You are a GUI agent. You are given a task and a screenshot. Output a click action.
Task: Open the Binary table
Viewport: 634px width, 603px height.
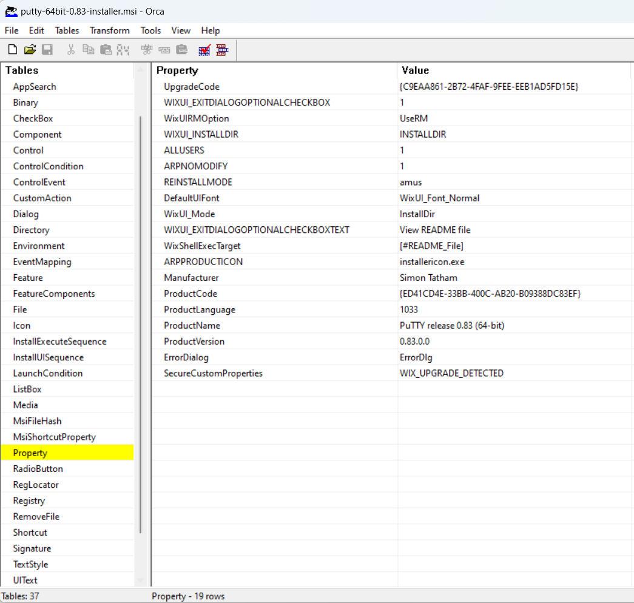point(24,102)
